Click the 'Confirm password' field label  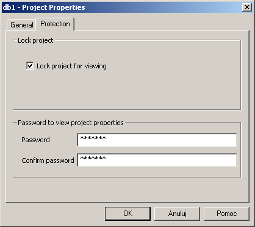coord(48,160)
